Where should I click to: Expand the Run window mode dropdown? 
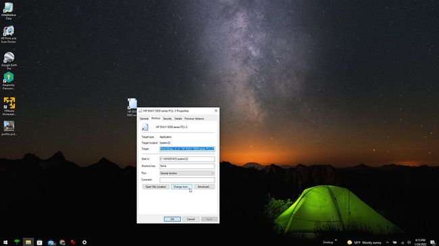pyautogui.click(x=187, y=173)
